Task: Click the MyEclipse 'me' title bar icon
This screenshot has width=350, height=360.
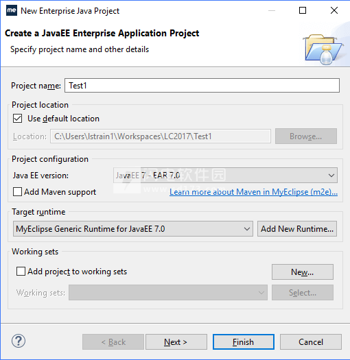Action: coord(12,10)
